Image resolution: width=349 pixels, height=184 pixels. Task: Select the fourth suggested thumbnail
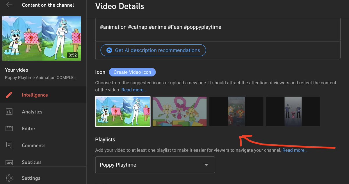[293, 112]
